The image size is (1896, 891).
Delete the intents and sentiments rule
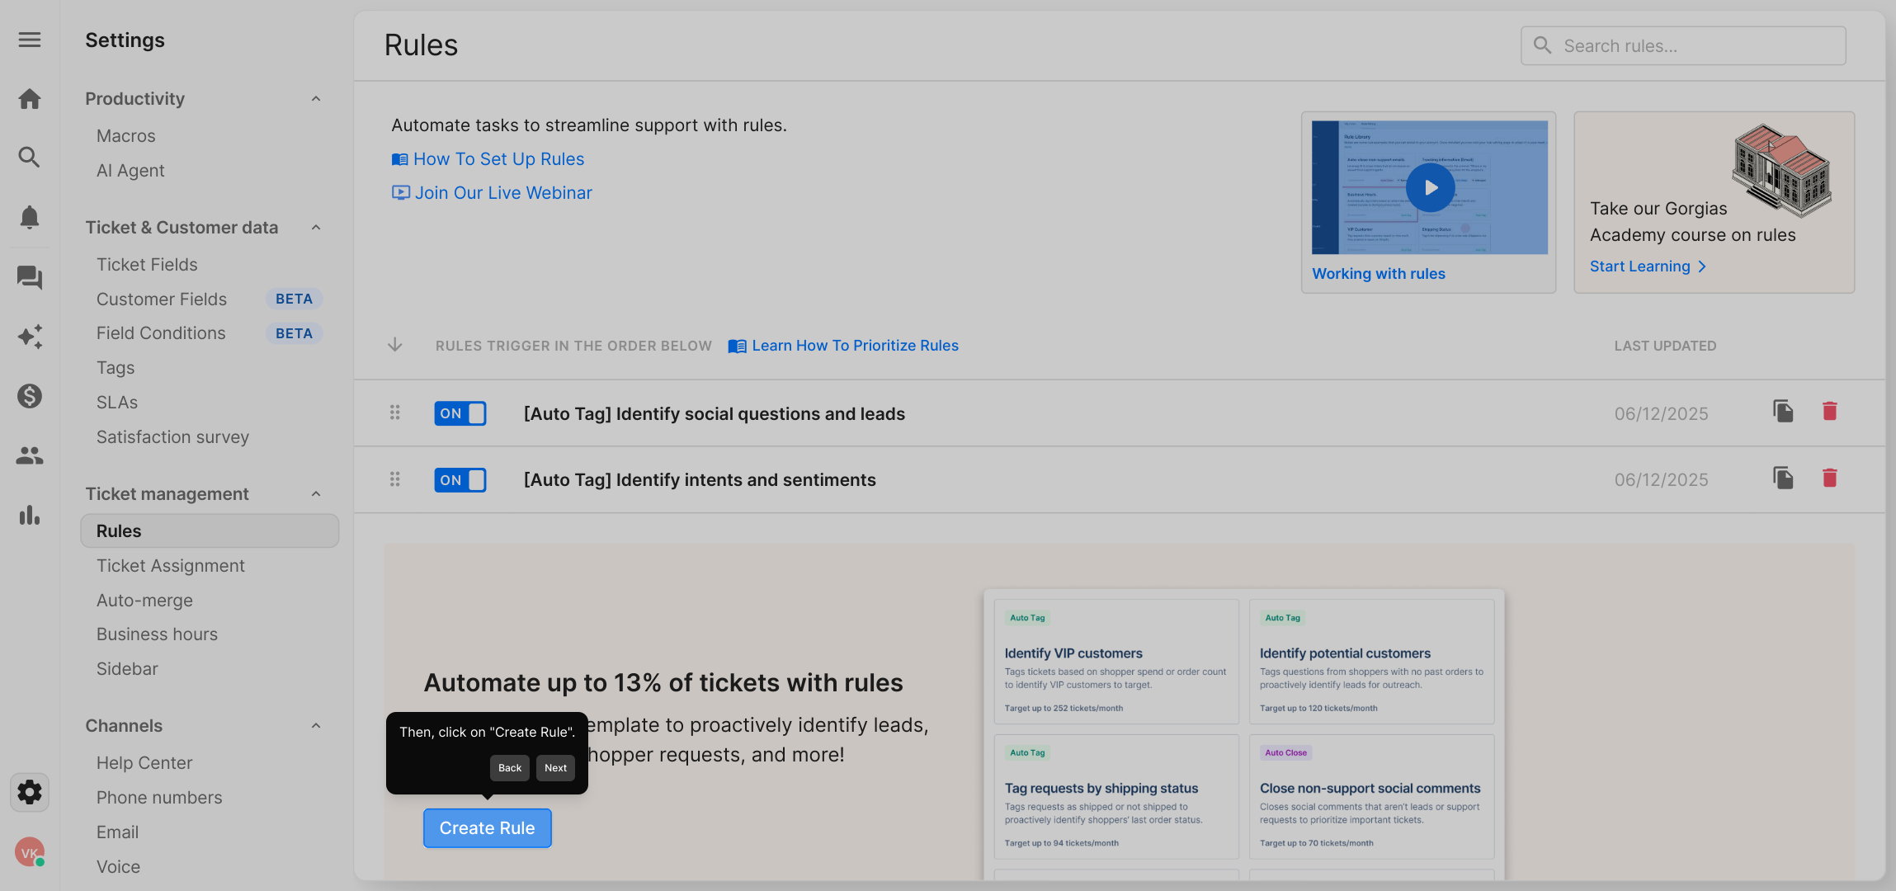(x=1830, y=478)
